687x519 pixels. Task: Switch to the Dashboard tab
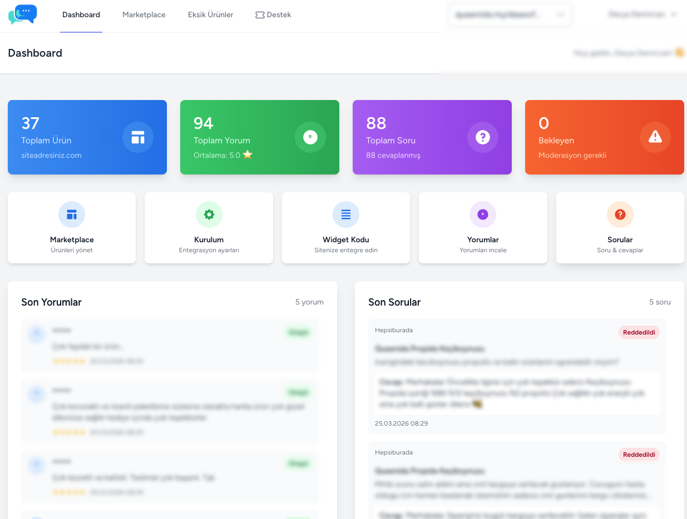(x=81, y=15)
